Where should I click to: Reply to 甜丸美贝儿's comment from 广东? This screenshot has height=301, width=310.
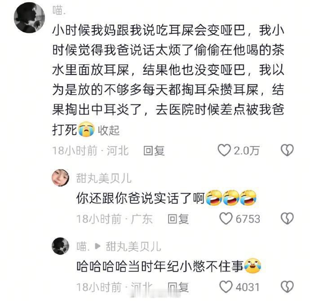pyautogui.click(x=178, y=219)
